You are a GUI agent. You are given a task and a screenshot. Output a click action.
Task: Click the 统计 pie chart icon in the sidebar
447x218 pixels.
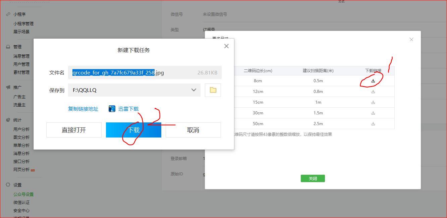click(x=8, y=120)
